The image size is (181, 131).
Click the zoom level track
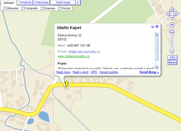tap(172, 38)
